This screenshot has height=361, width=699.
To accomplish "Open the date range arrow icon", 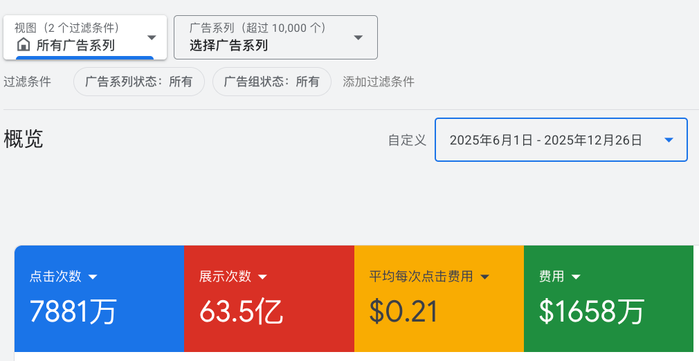I will pyautogui.click(x=669, y=140).
